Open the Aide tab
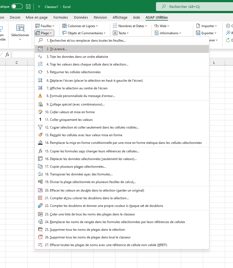 coord(137,17)
